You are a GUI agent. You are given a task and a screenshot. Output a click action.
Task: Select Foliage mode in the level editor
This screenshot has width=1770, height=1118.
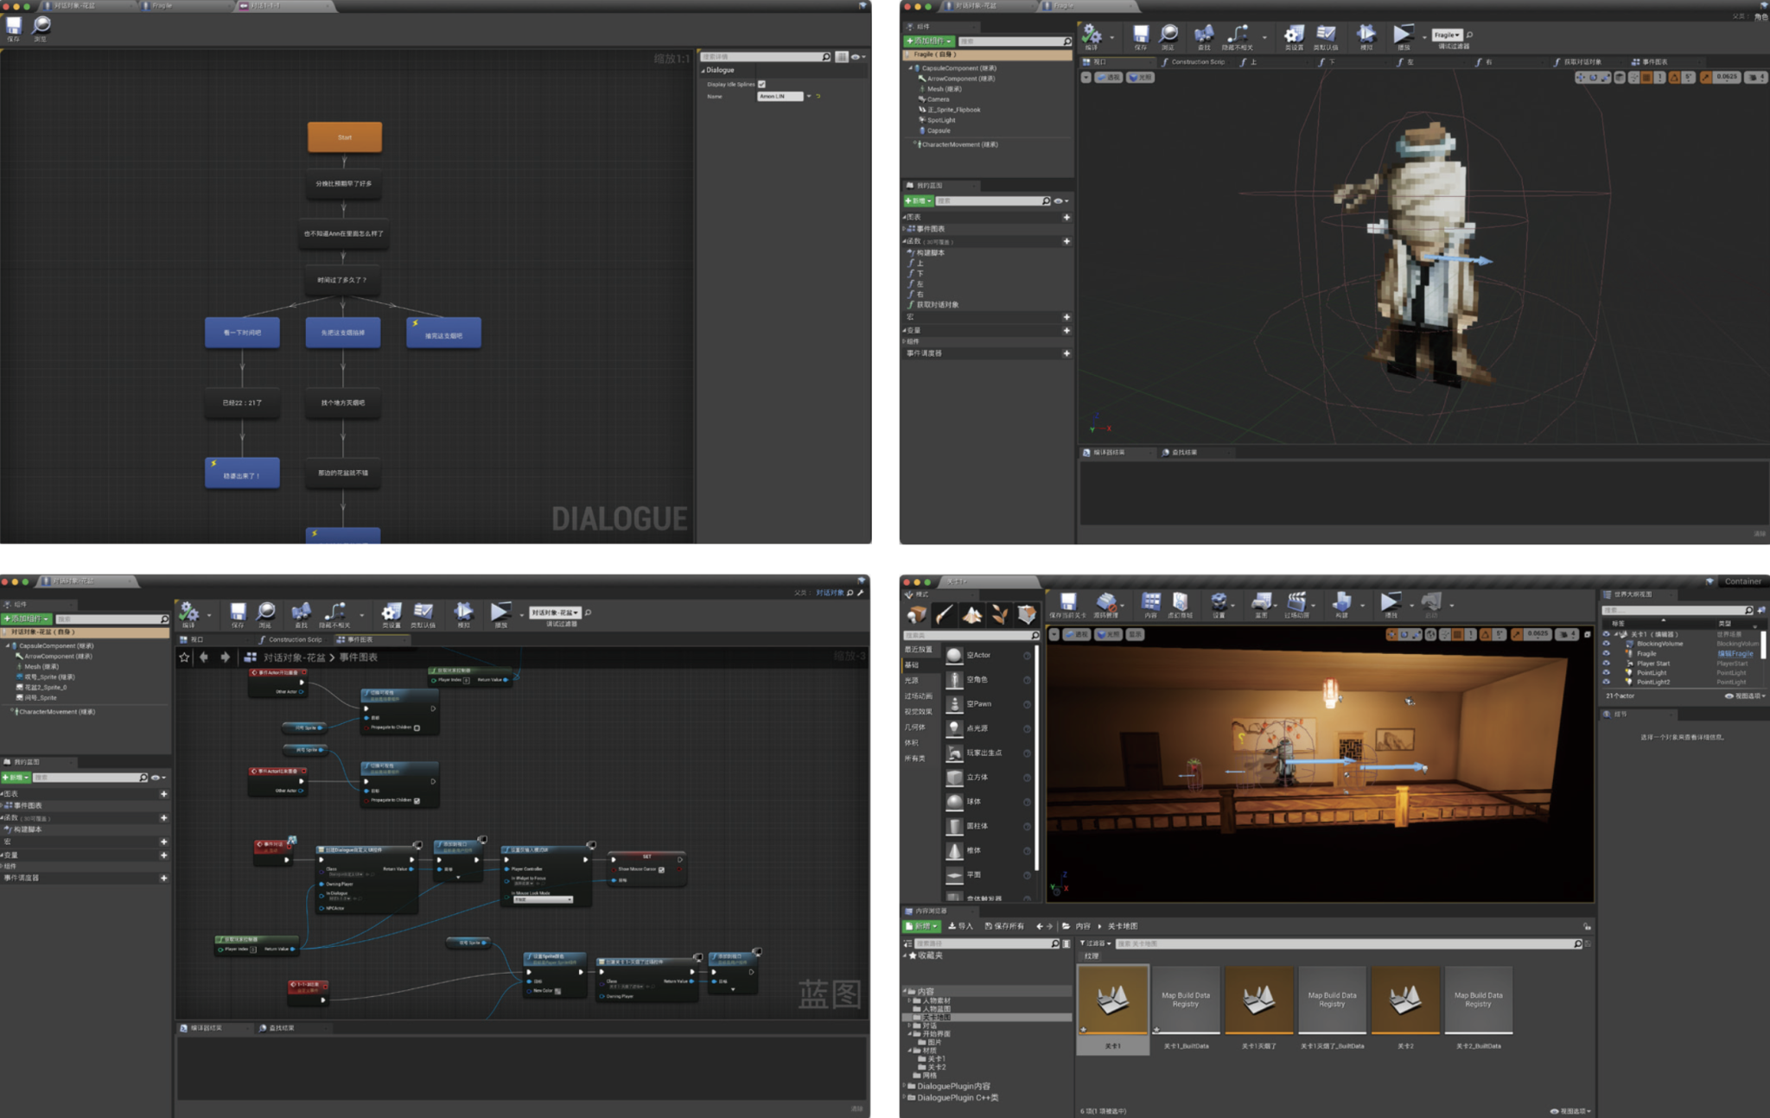coord(999,614)
